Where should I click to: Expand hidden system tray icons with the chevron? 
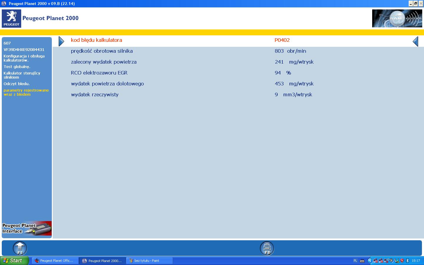tap(370, 261)
